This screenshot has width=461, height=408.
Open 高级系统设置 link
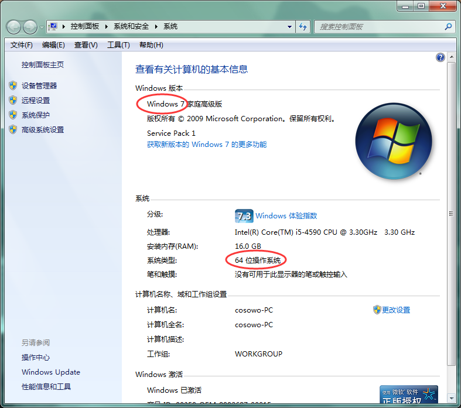pyautogui.click(x=43, y=130)
